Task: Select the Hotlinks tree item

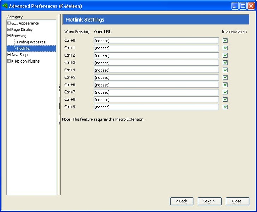Action: 23,49
